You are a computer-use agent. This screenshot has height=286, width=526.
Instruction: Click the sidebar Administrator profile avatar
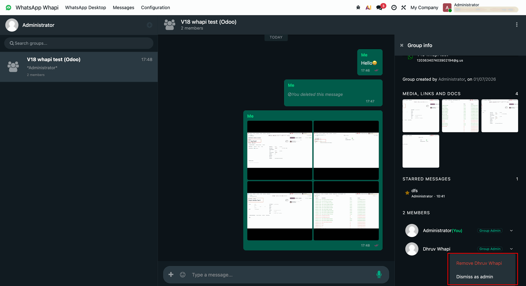pos(12,25)
